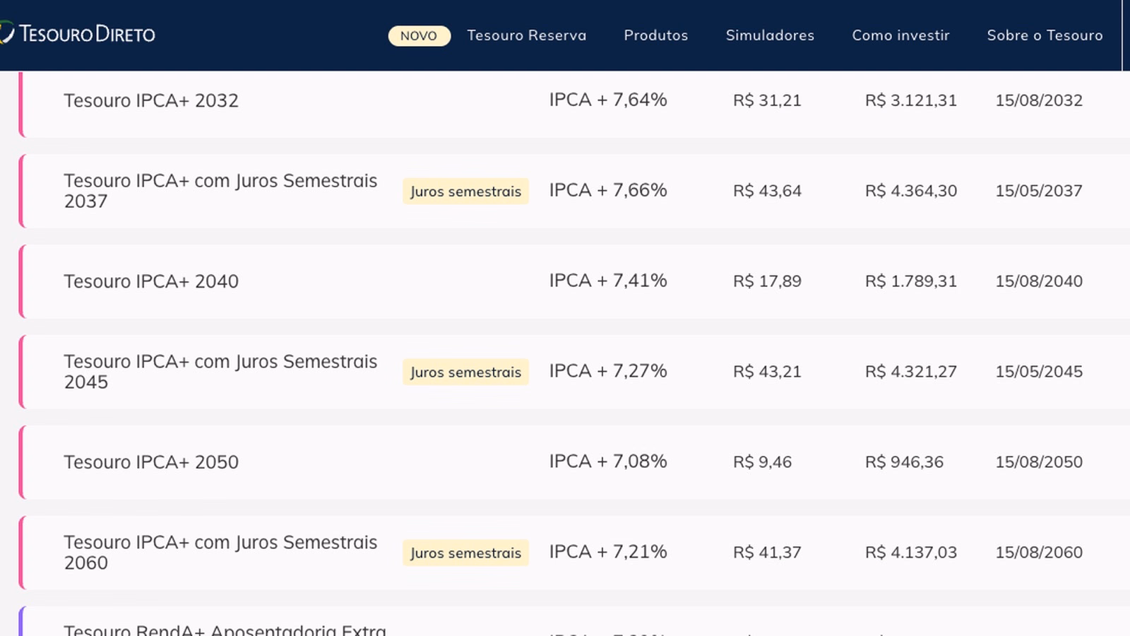Click minimum investment R$ 41,37
This screenshot has width=1130, height=636.
coord(767,553)
